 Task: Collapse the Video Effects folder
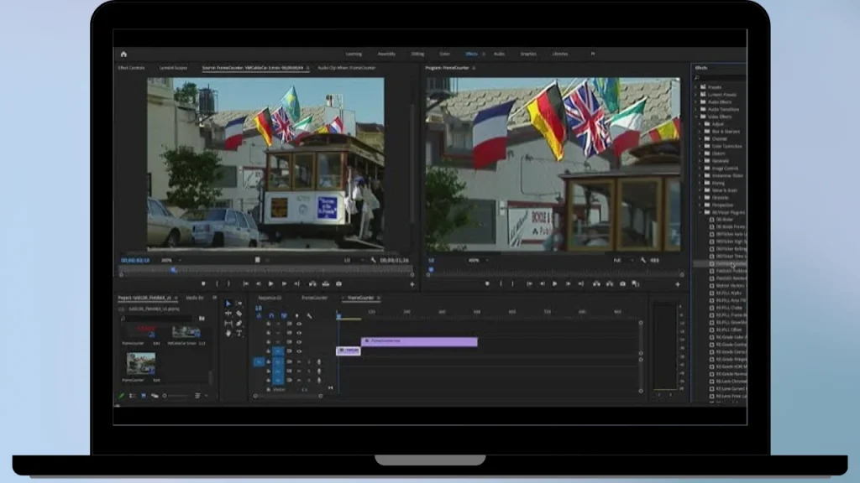click(x=696, y=117)
